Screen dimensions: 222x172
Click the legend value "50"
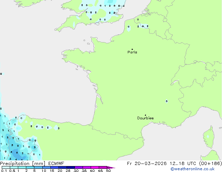pos(108,171)
